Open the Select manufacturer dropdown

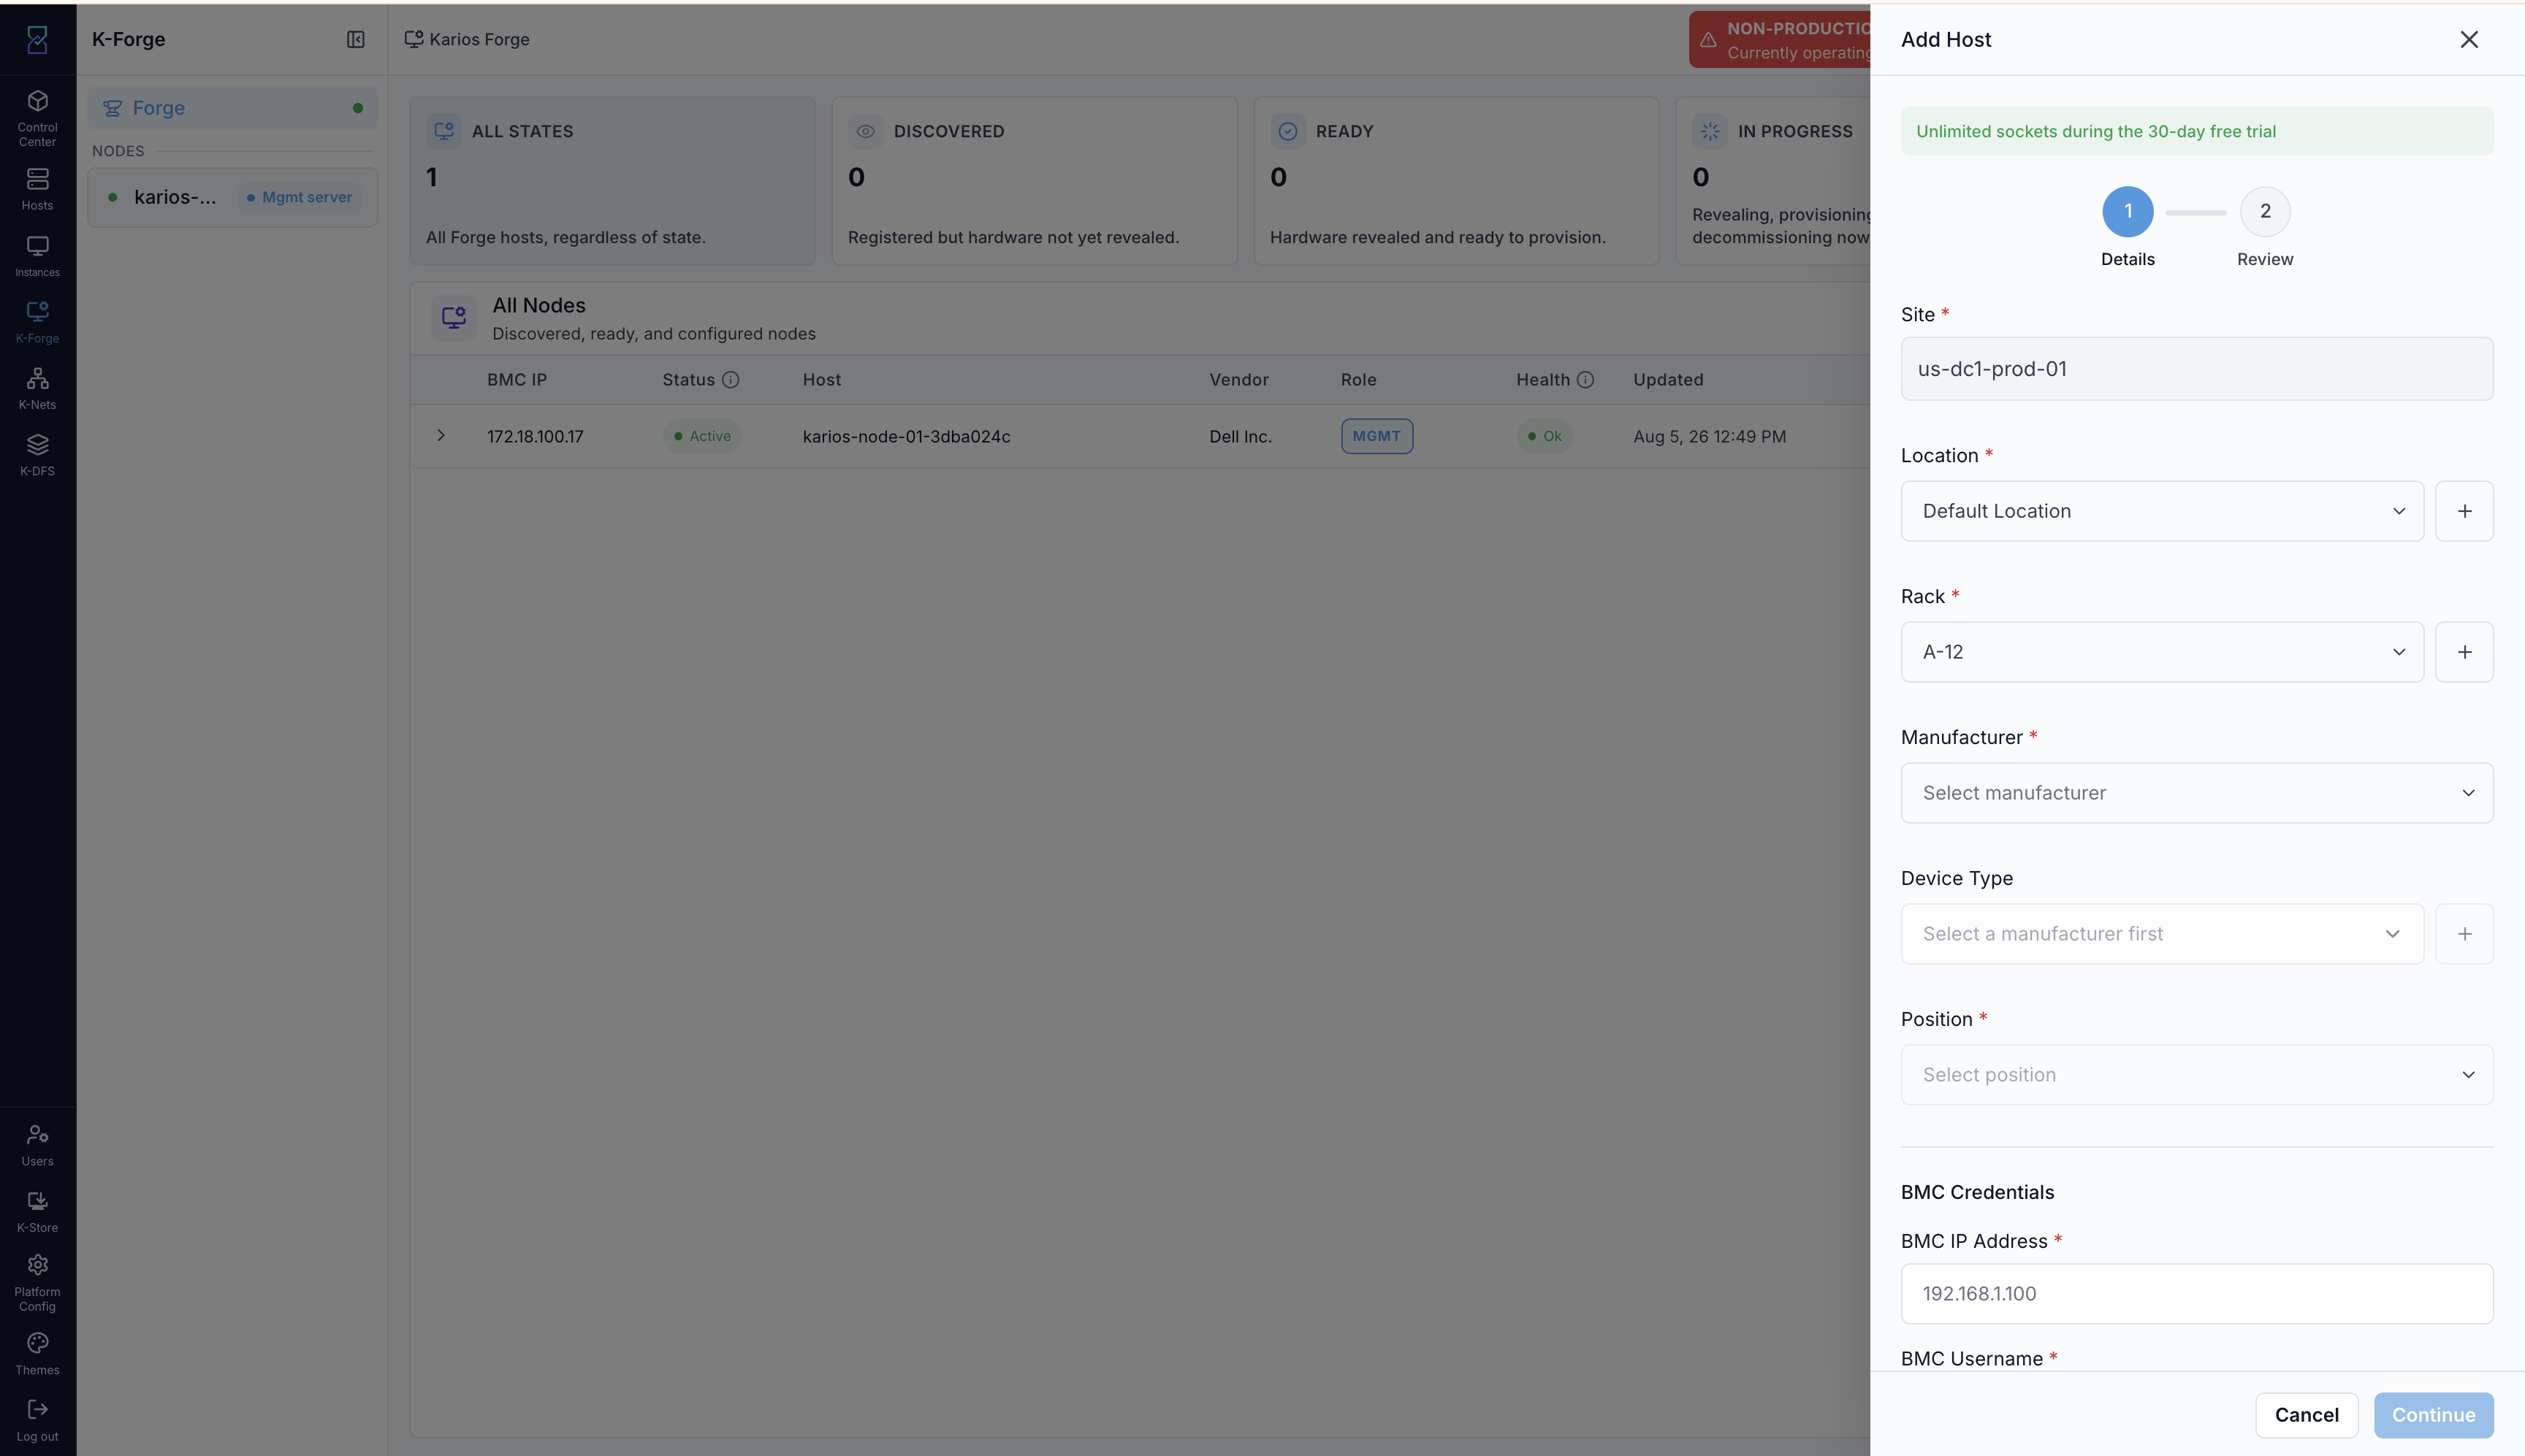pos(2197,793)
